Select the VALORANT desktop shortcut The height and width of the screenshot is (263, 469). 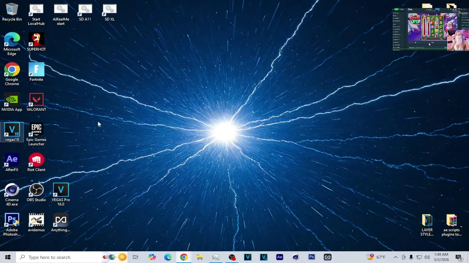[36, 103]
